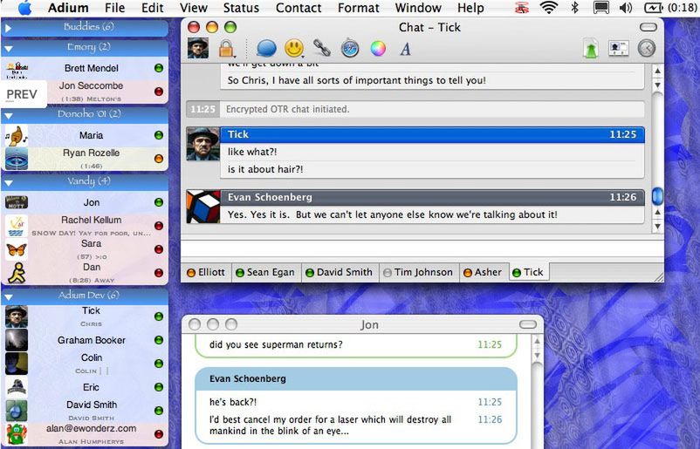Click the Tick message header bar at 11:25

pos(432,134)
